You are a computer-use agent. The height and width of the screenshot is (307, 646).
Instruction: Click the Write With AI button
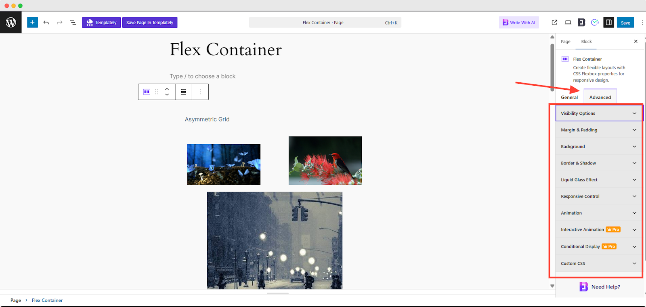click(x=519, y=23)
